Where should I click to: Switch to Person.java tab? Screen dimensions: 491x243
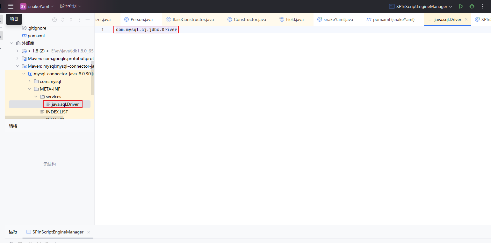138,19
